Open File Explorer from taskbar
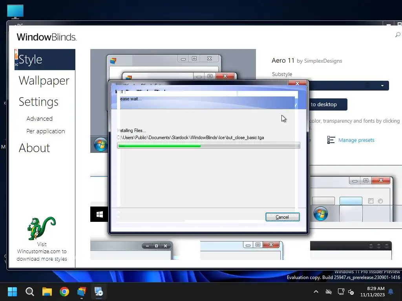Viewport: 402px width, 301px height. (47, 292)
